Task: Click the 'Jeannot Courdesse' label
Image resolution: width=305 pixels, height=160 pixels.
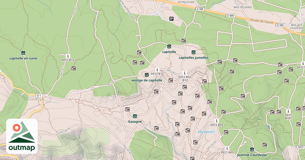Action: click(x=252, y=155)
